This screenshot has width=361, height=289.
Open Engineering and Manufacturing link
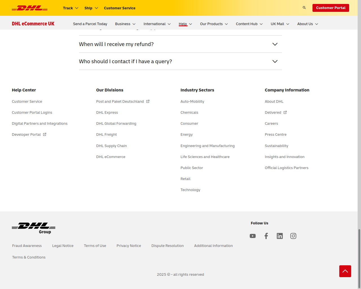(208, 146)
